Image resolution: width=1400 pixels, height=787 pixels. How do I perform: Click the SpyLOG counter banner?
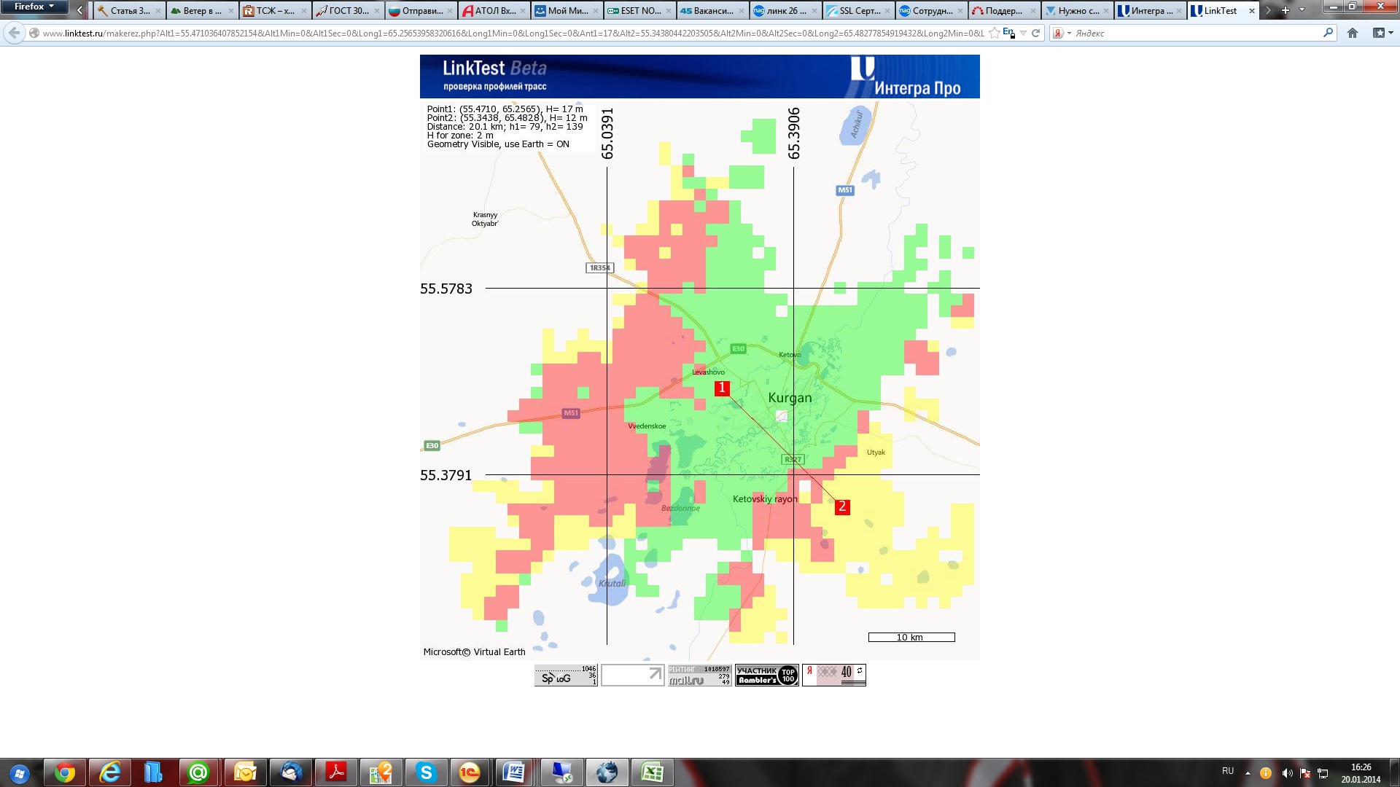566,675
